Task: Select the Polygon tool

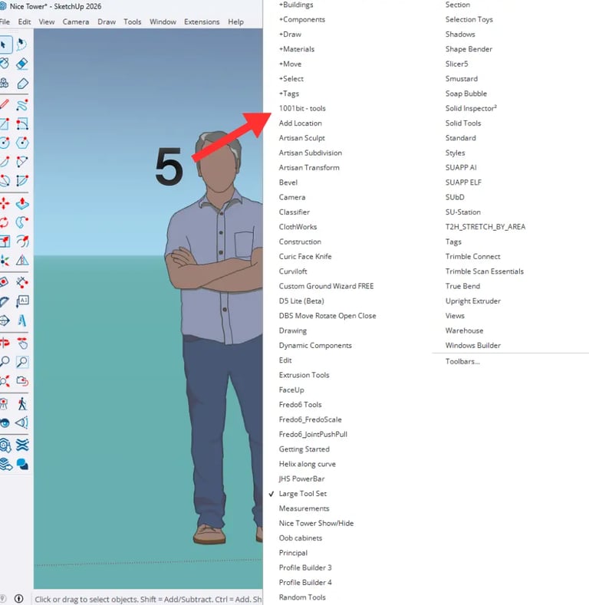Action: click(22, 143)
